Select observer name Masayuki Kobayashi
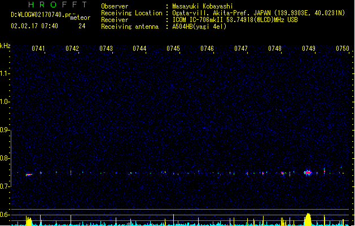355x226 pixels. 203,6
